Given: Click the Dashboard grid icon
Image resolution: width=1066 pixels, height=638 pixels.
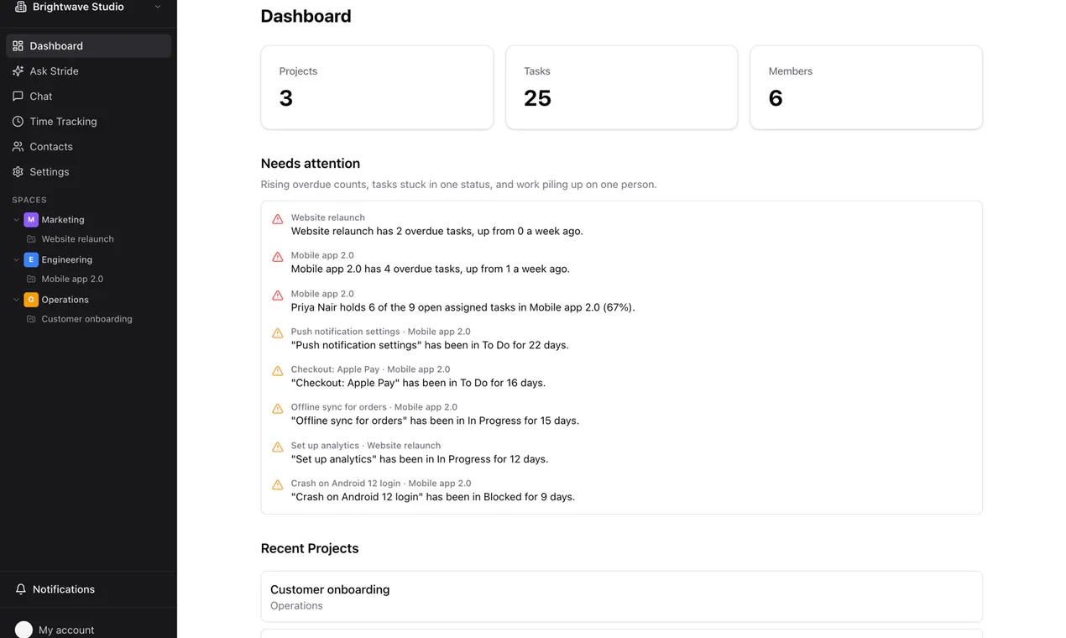Looking at the screenshot, I should point(18,46).
